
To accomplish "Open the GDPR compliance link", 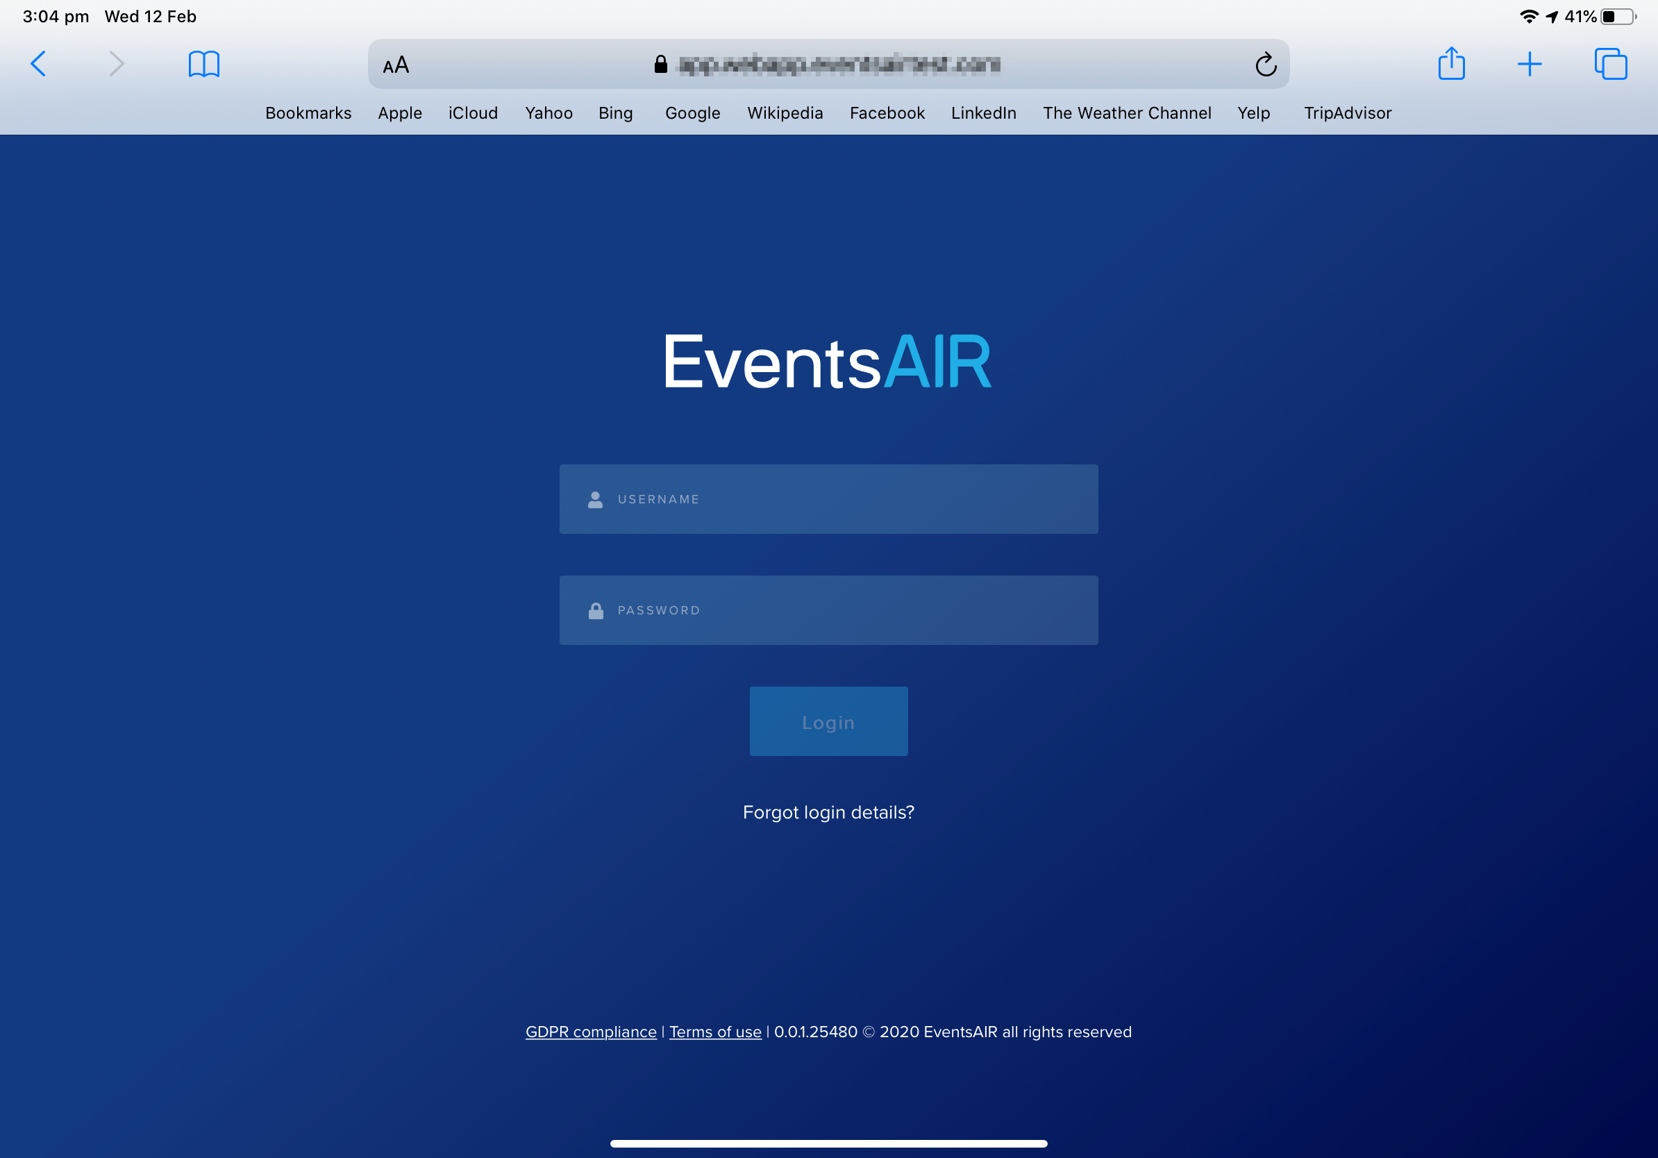I will click(x=591, y=1032).
